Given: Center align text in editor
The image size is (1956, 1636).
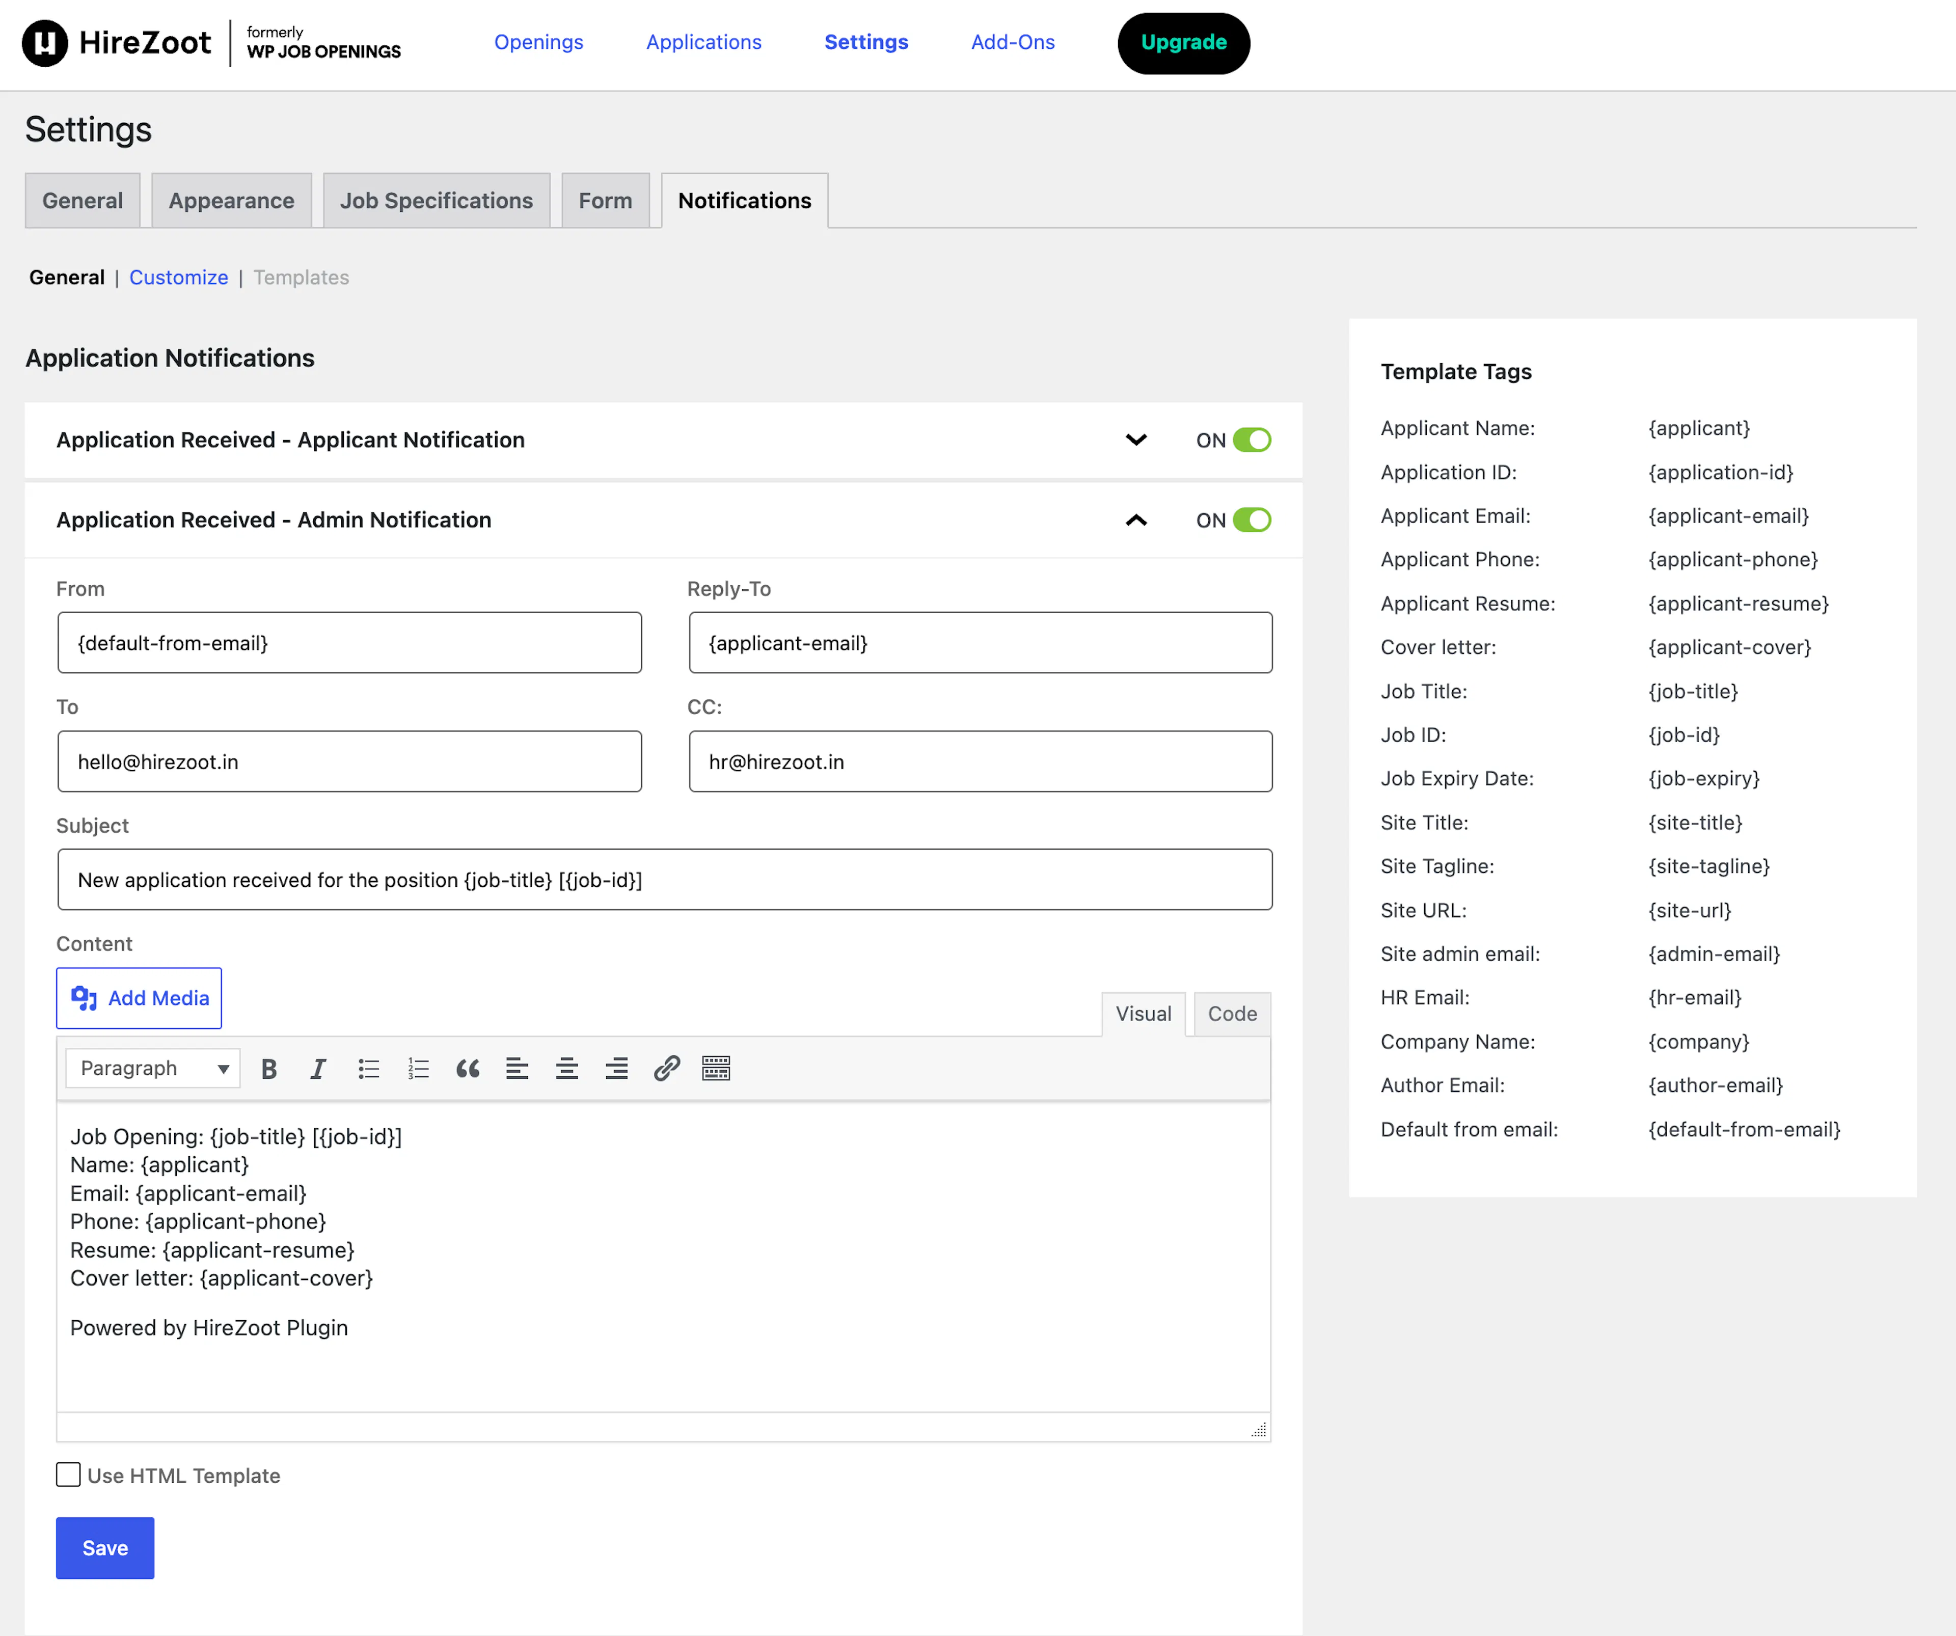Looking at the screenshot, I should tap(566, 1068).
